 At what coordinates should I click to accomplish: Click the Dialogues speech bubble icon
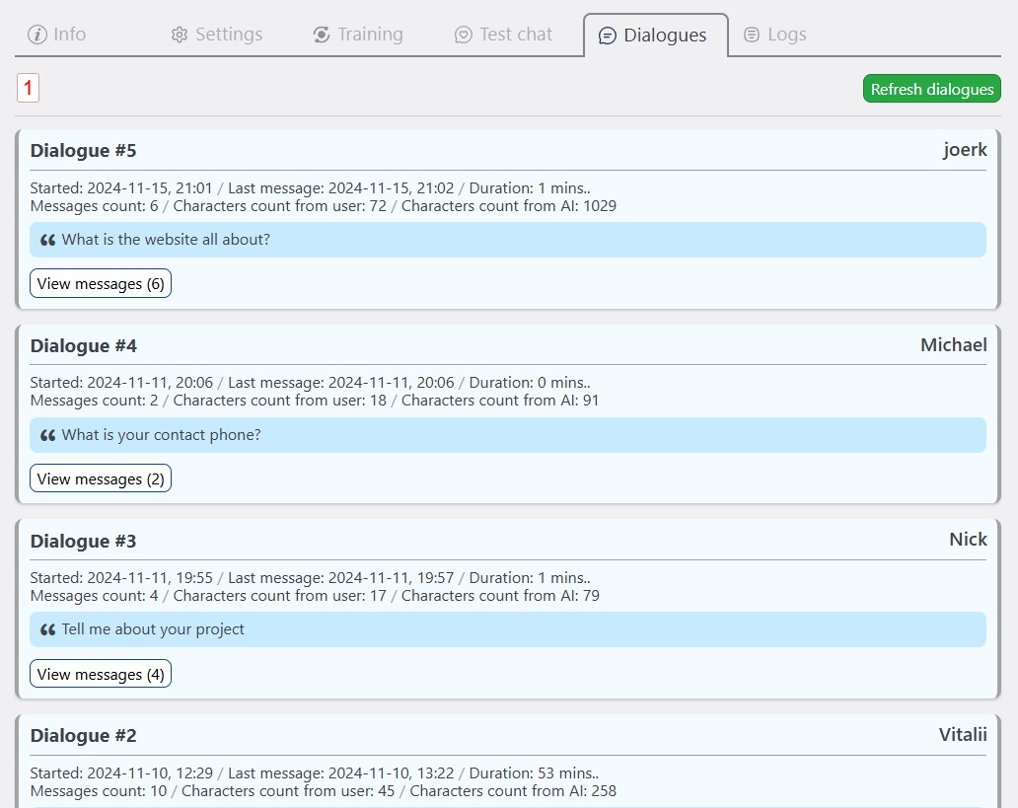(607, 36)
